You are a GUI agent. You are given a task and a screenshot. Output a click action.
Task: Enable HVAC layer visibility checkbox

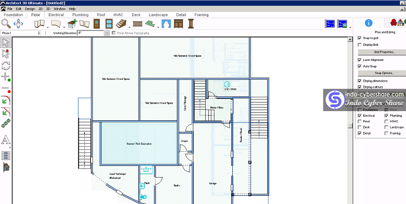(x=386, y=121)
